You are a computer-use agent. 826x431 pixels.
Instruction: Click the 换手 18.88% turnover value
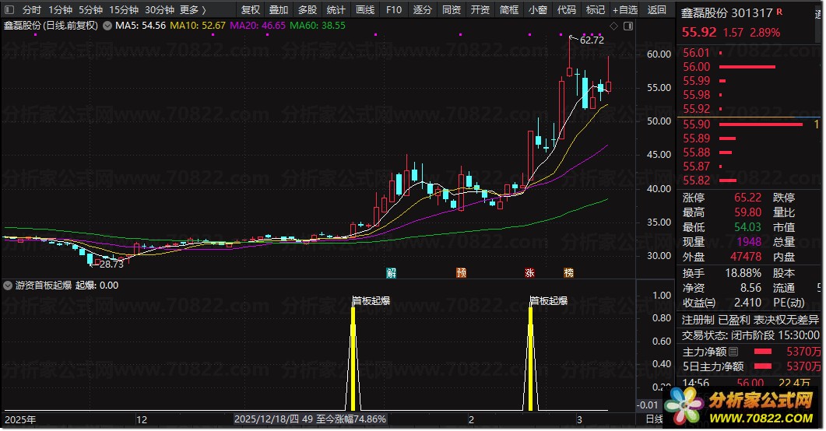pos(743,273)
